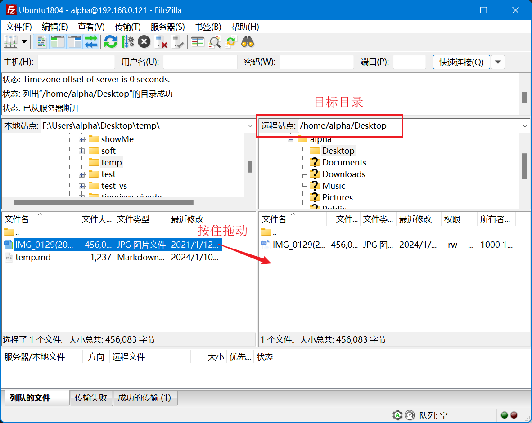Expand the showMe folder

pyautogui.click(x=81, y=139)
